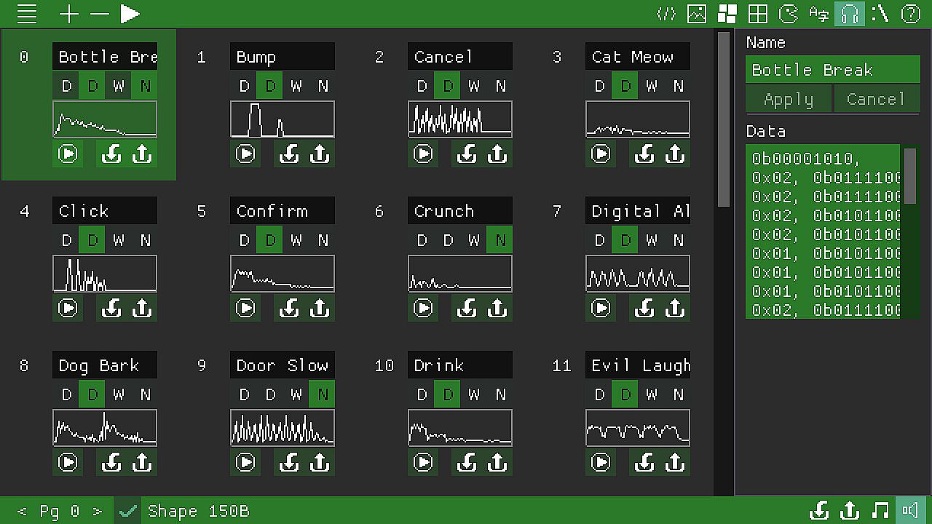The height and width of the screenshot is (524, 932).
Task: Enable W mode for the Click sound
Action: pos(119,240)
